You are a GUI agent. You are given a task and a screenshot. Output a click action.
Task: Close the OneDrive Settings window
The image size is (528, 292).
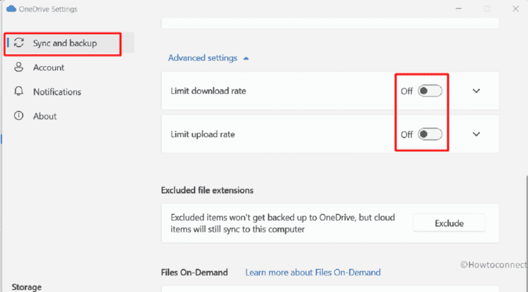point(516,9)
